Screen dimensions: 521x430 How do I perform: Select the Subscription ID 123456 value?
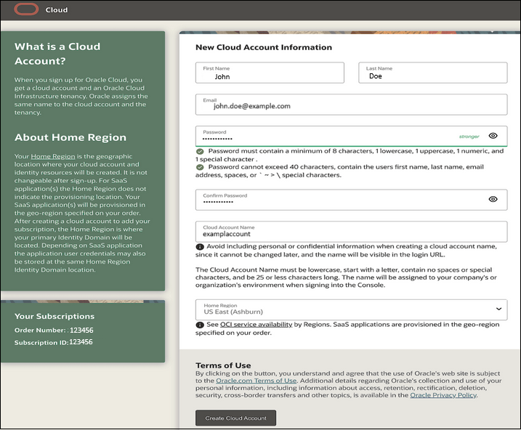[x=81, y=342]
